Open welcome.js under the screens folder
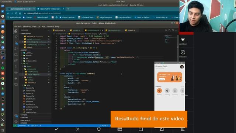The image size is (236, 133). point(32,83)
